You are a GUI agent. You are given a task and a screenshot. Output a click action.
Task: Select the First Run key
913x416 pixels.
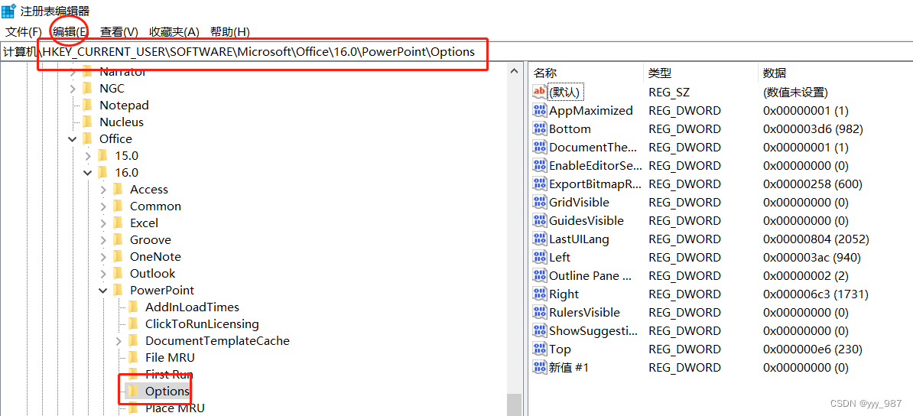[x=169, y=374]
